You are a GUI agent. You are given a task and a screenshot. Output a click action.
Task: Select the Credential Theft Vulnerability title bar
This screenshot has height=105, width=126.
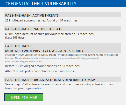tap(63, 3)
